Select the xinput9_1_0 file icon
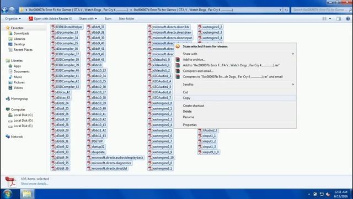The height and width of the screenshot is (199, 353). click(200, 152)
